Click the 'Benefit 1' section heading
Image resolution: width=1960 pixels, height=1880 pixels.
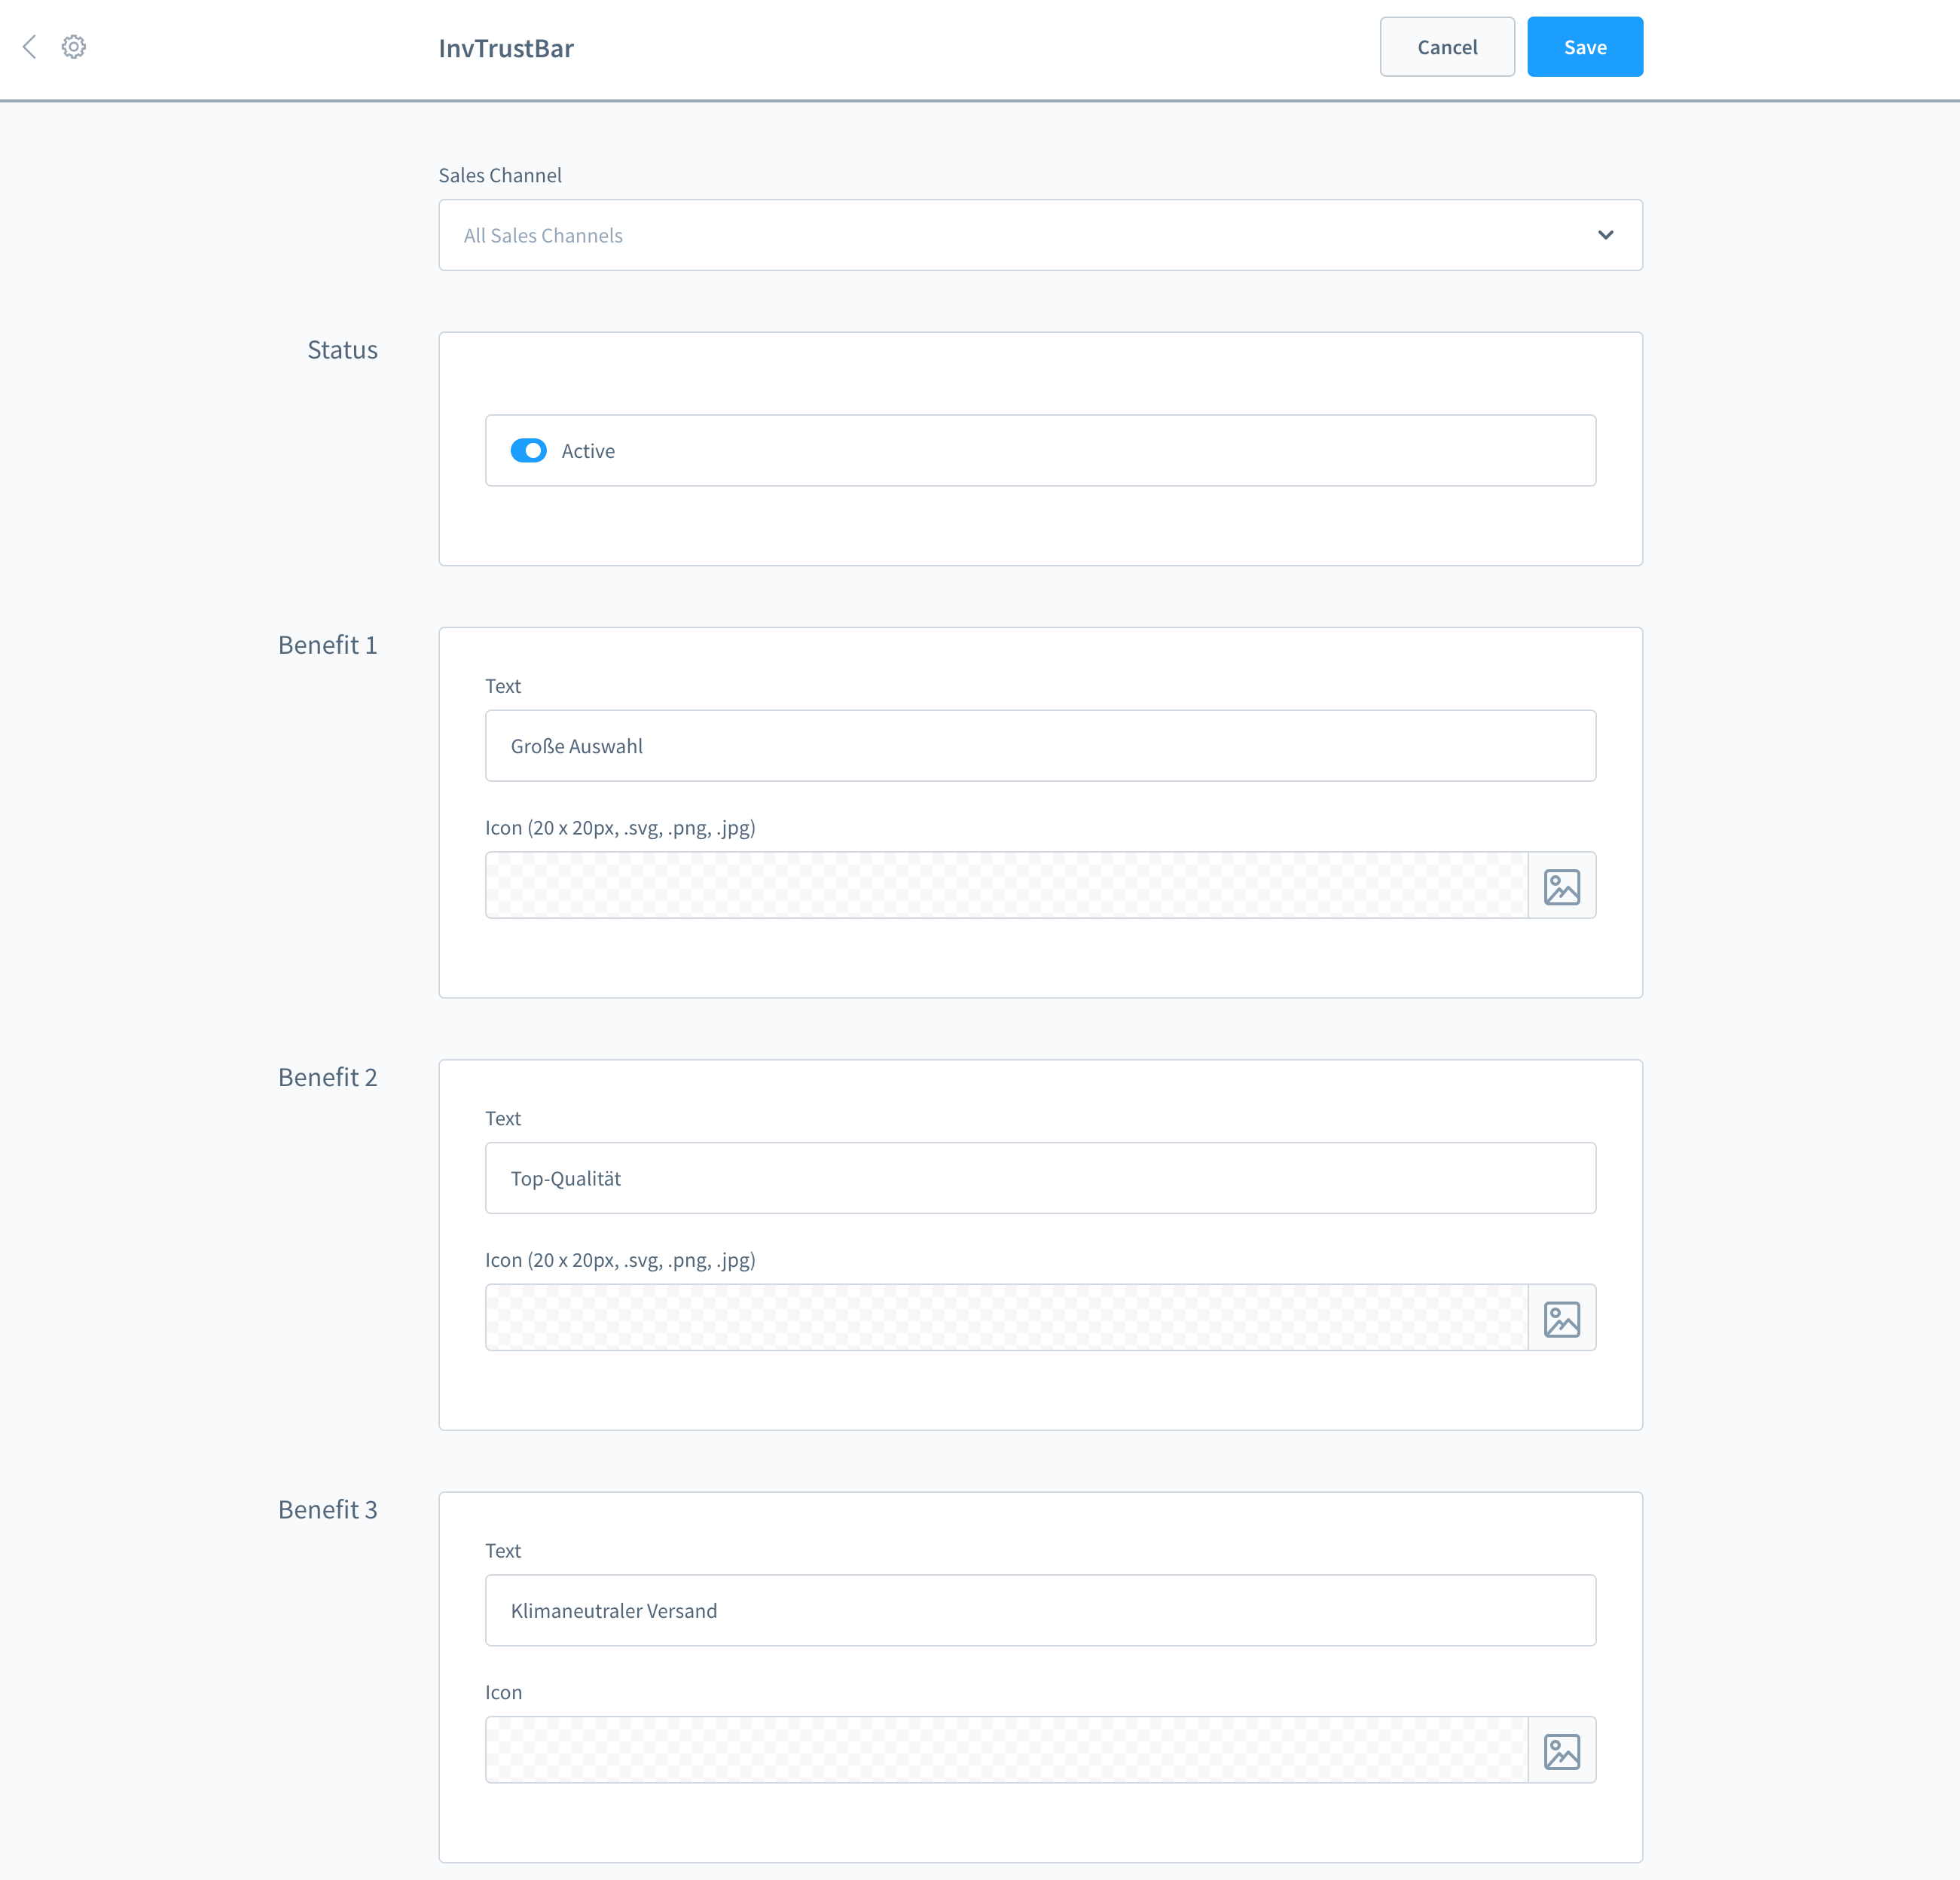pos(328,645)
